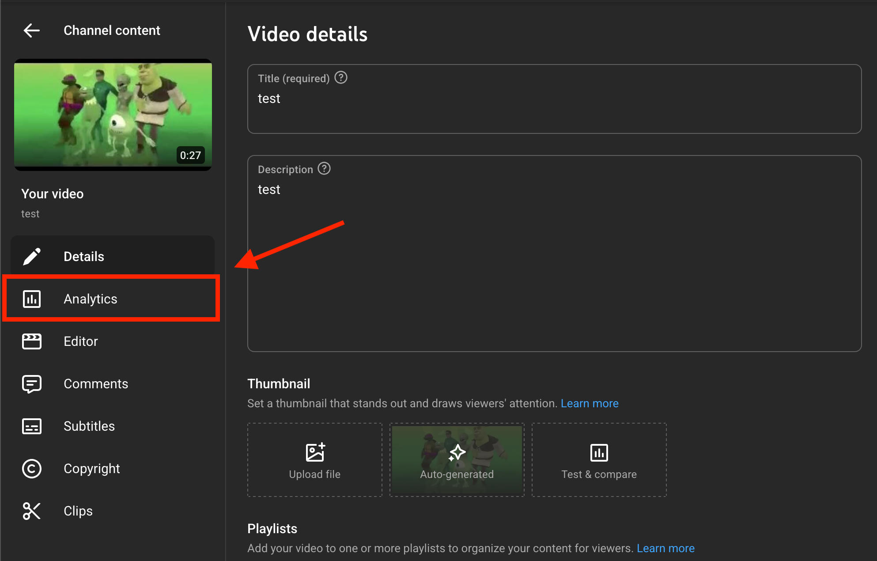Screen dimensions: 877x561
Task: Click the video preview thumbnail
Action: coord(113,115)
